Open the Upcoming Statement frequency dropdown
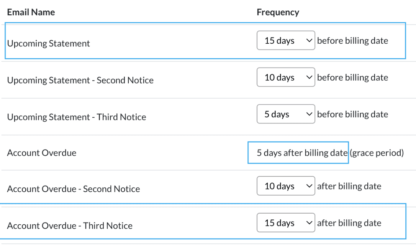416x250 pixels. 286,41
